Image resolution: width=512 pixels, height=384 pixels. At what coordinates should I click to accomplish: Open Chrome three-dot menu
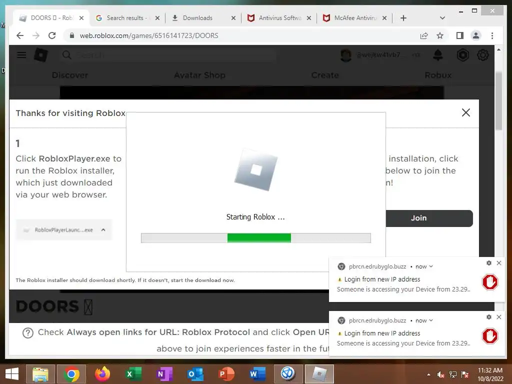pyautogui.click(x=492, y=35)
